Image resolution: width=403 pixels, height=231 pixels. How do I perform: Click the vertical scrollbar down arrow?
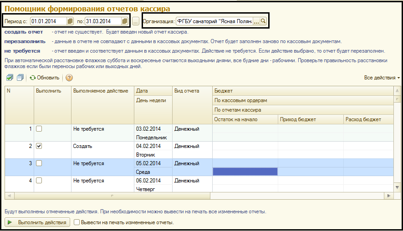pos(397,187)
